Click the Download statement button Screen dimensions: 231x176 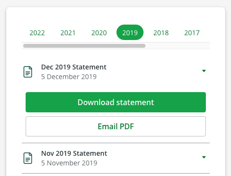pos(115,102)
